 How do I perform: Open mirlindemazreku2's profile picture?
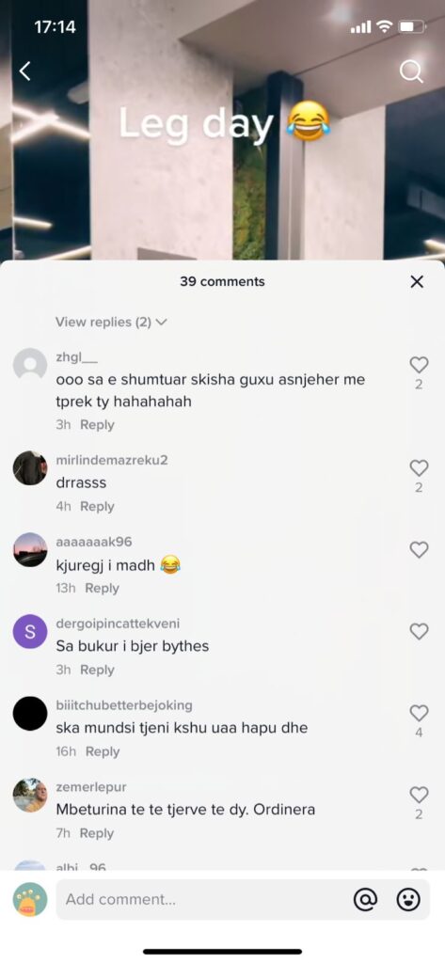(30, 468)
